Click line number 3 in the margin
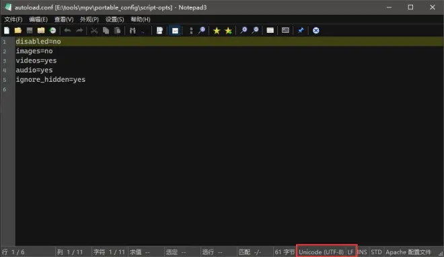The height and width of the screenshot is (257, 444). coord(5,61)
